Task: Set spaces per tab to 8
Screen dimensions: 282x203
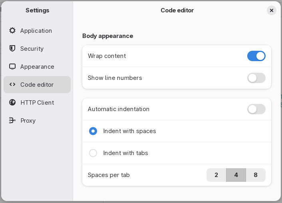Action: pyautogui.click(x=256, y=175)
